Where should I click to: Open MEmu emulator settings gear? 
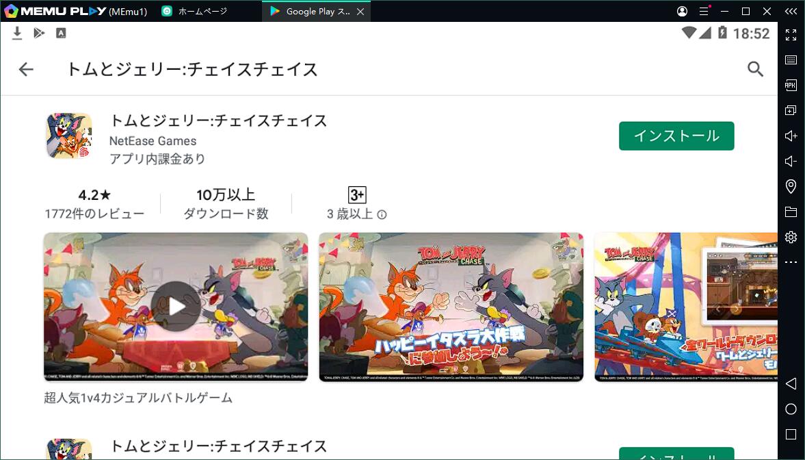pos(791,237)
